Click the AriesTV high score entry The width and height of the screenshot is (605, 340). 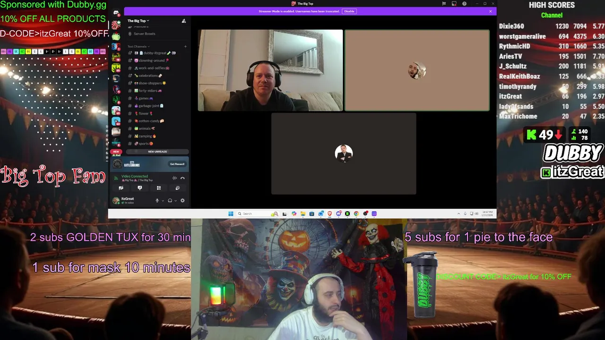pos(552,56)
